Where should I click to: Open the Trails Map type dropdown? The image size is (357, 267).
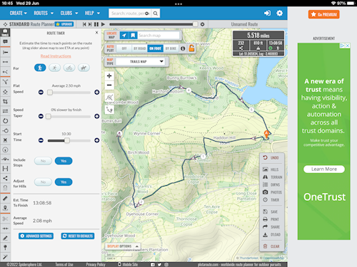(142, 62)
